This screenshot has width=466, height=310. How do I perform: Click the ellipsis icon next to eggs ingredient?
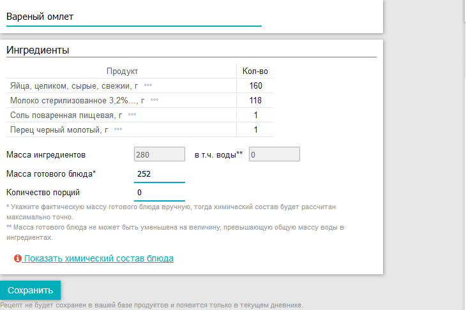tap(148, 85)
